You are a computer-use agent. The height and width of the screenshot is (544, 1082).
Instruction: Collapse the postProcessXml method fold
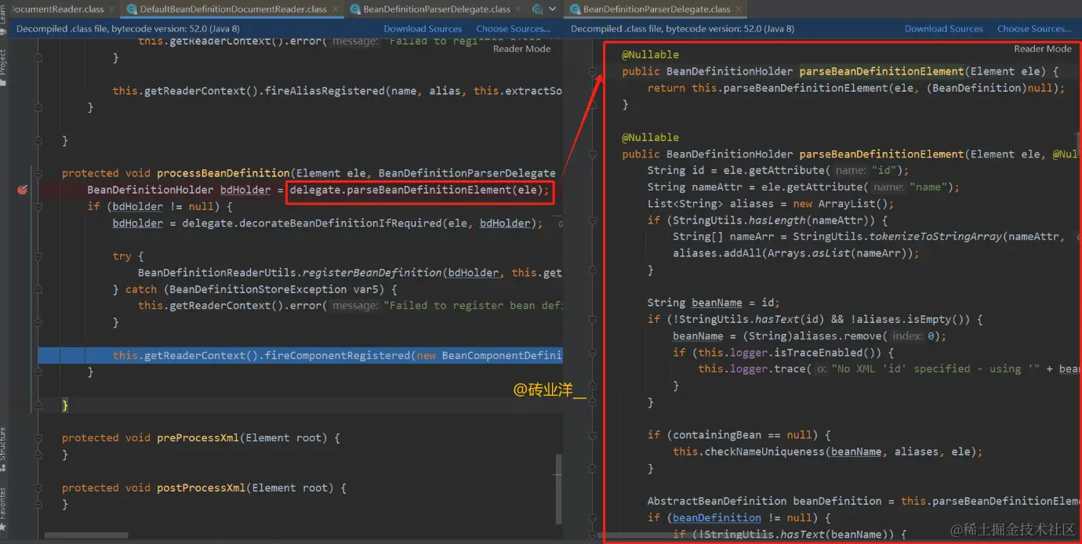tap(38, 488)
